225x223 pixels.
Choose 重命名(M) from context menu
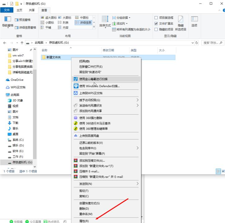click(106, 214)
